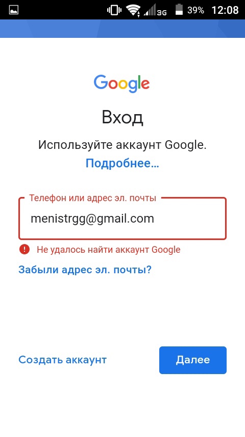This screenshot has height=437, width=245.
Task: Focus the email input field with menistrgg@gmail.com
Action: coord(122,218)
